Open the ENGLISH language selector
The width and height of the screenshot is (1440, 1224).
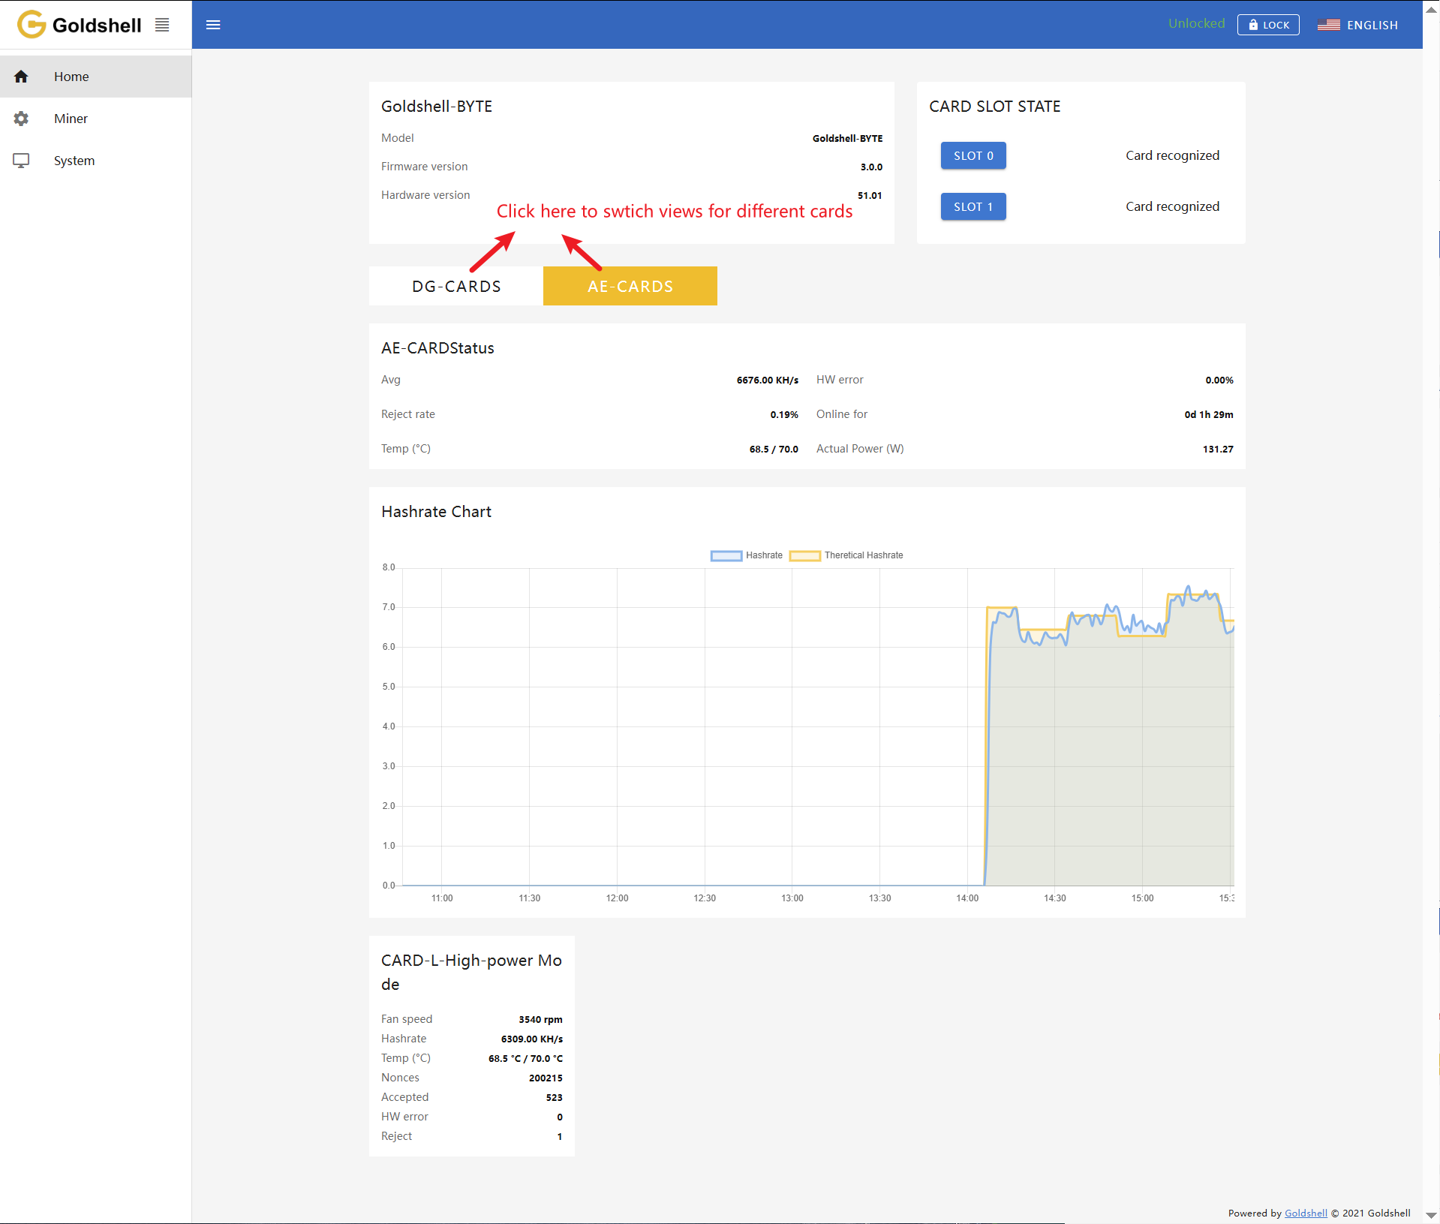(1357, 25)
